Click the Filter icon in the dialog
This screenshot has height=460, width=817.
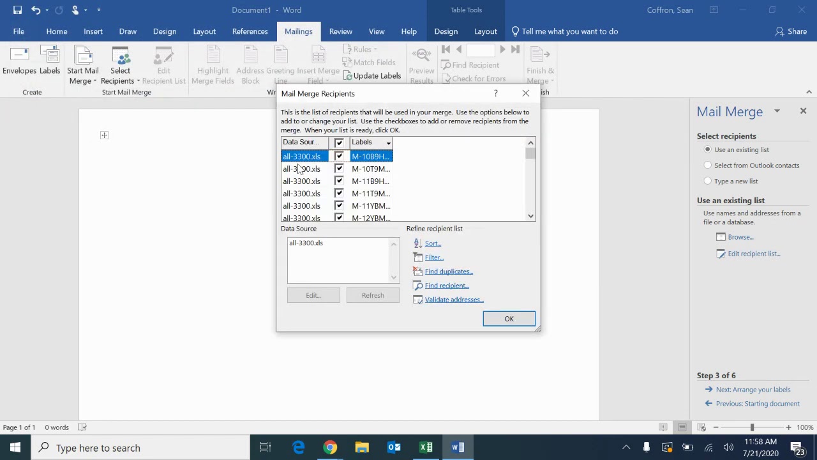pos(417,257)
